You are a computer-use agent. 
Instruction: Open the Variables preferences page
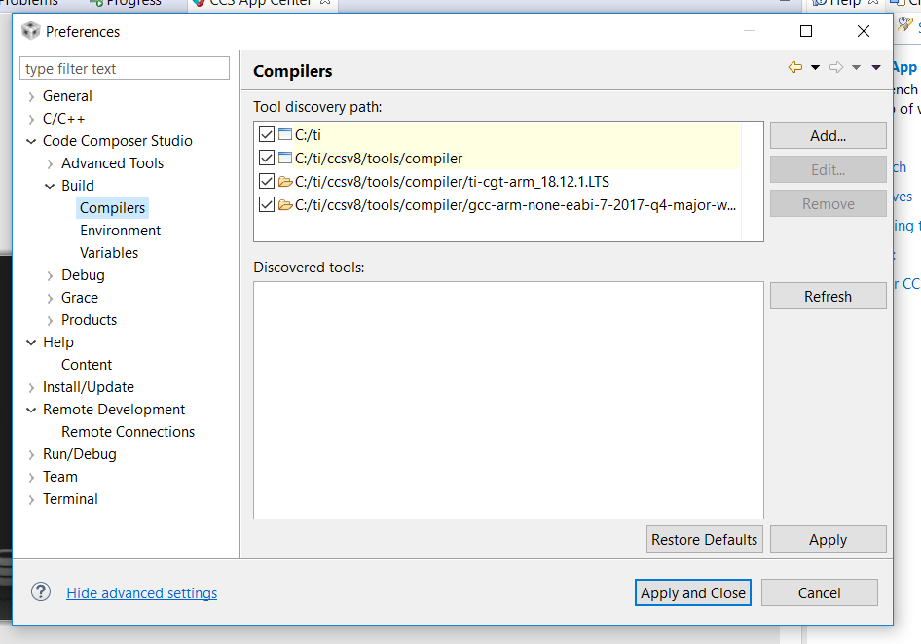pos(109,253)
